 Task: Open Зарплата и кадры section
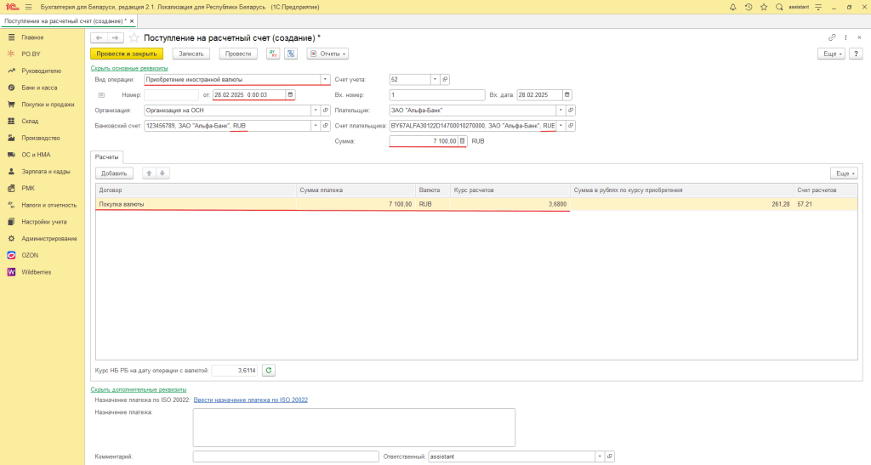click(46, 172)
